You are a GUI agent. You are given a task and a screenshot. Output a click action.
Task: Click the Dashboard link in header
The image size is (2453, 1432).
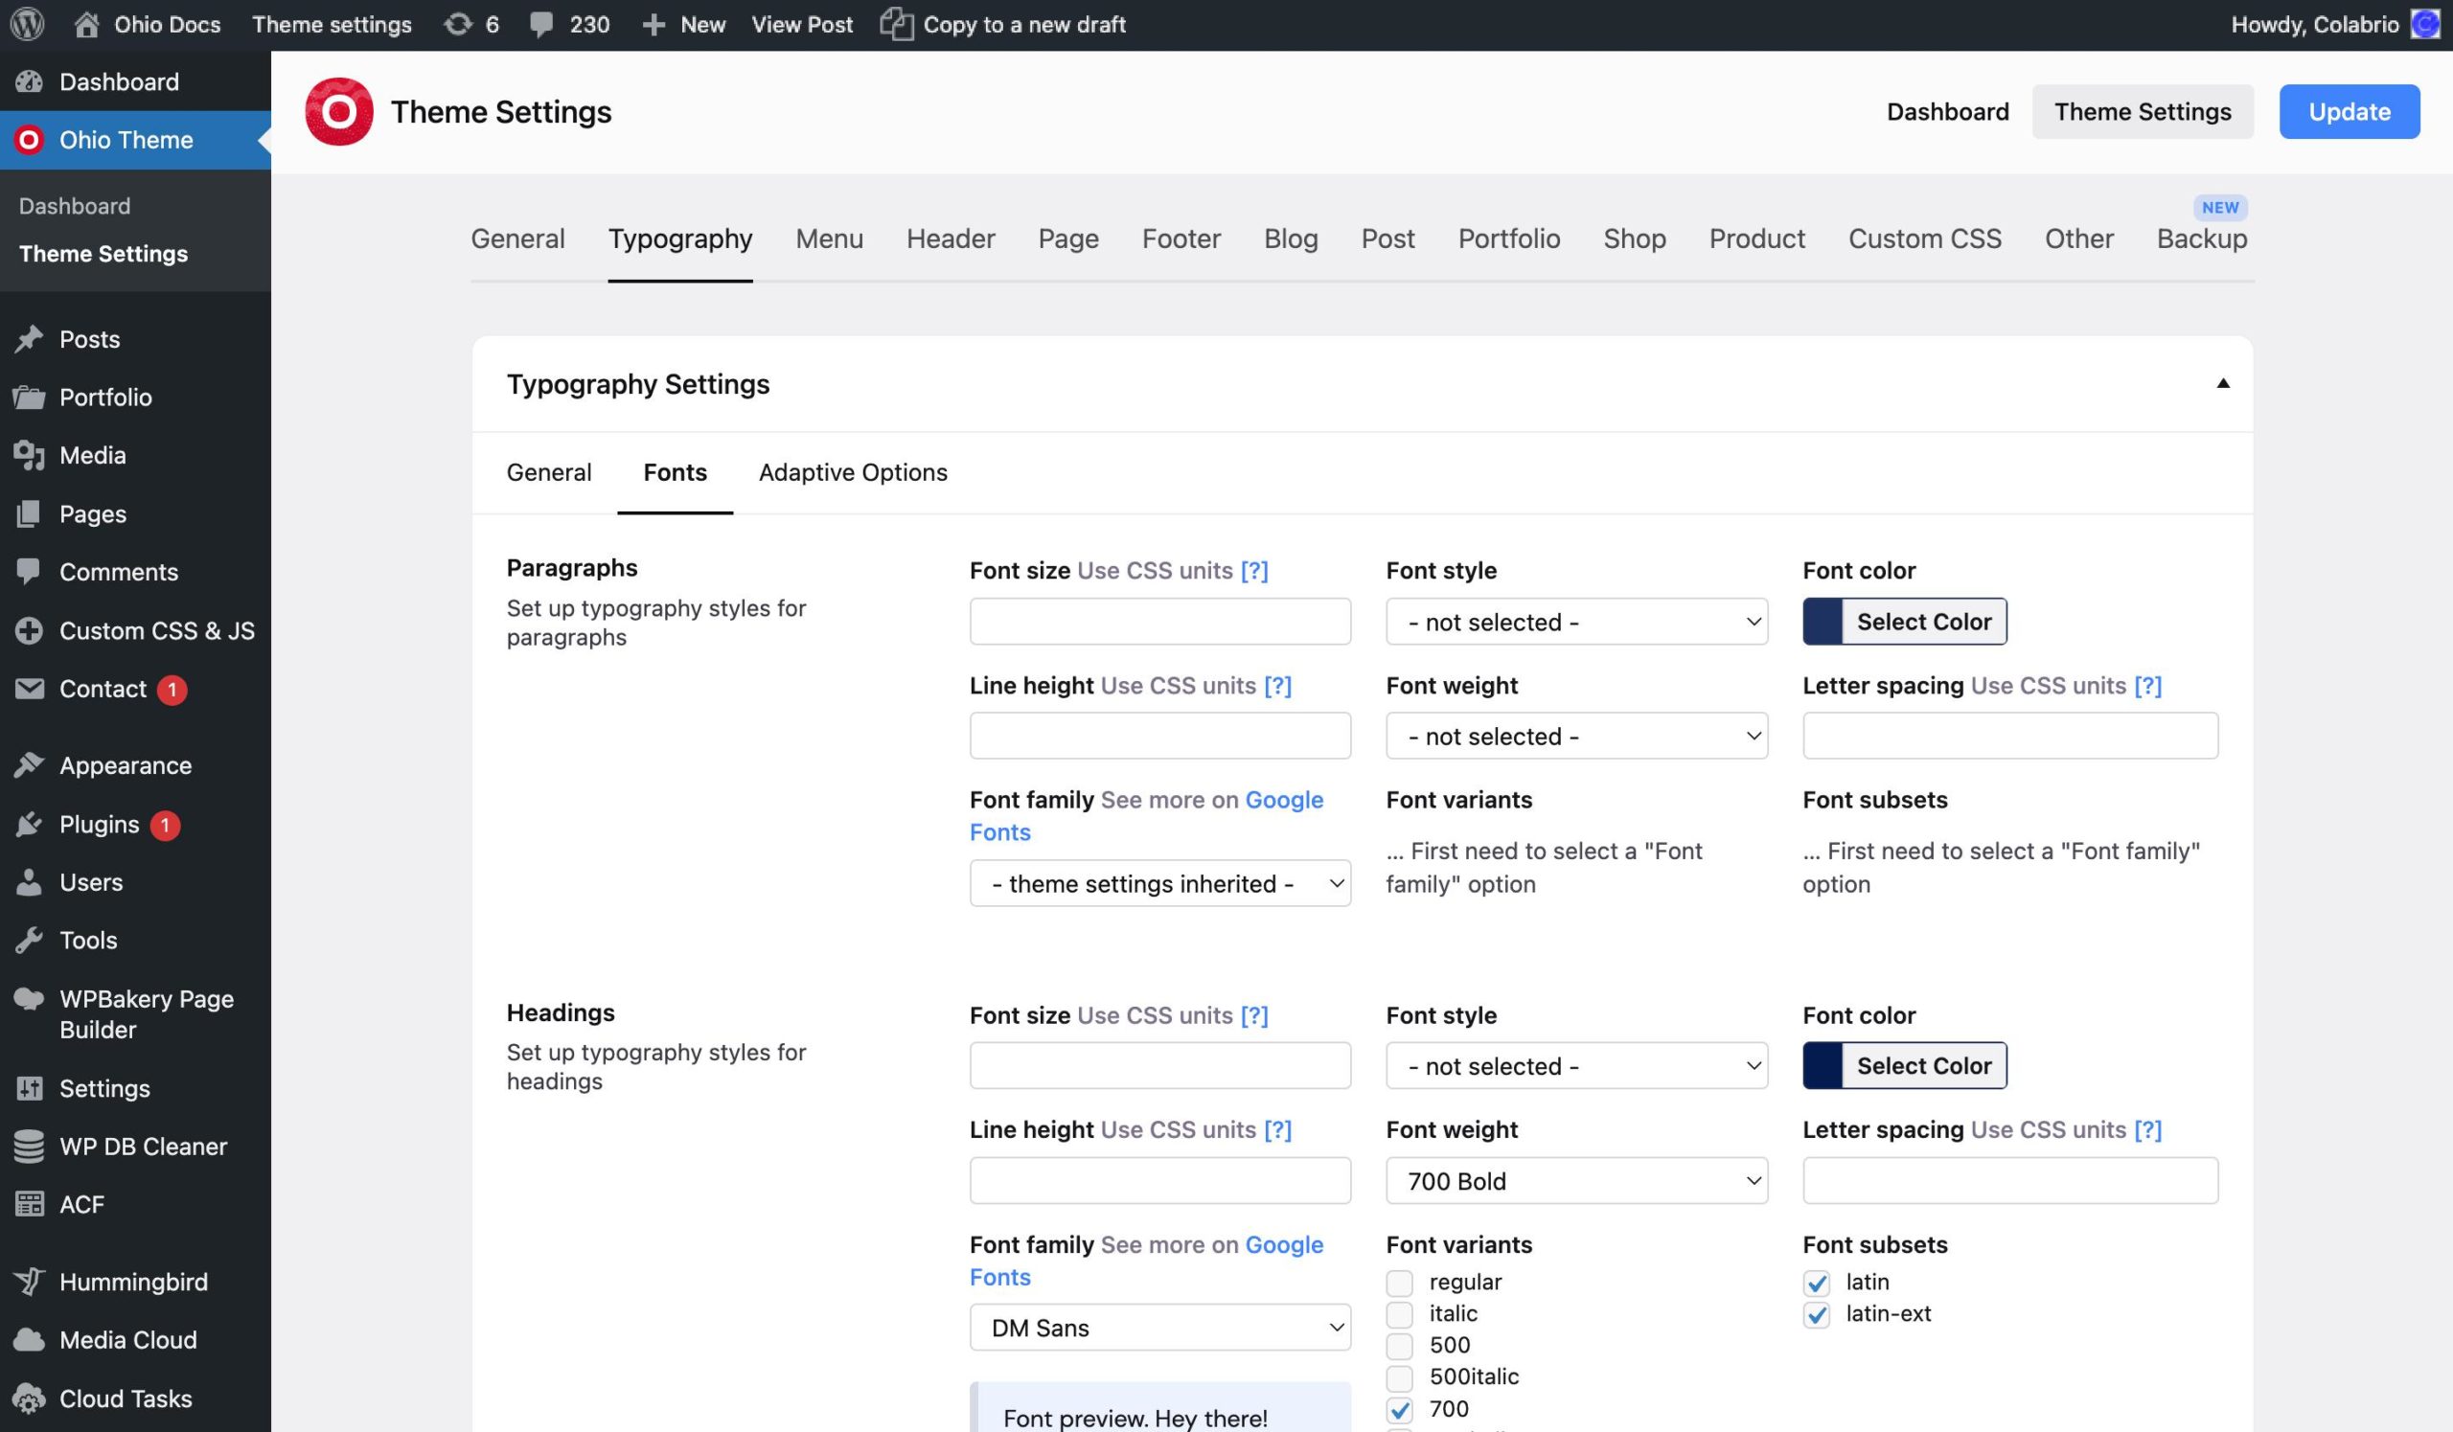coord(1947,112)
